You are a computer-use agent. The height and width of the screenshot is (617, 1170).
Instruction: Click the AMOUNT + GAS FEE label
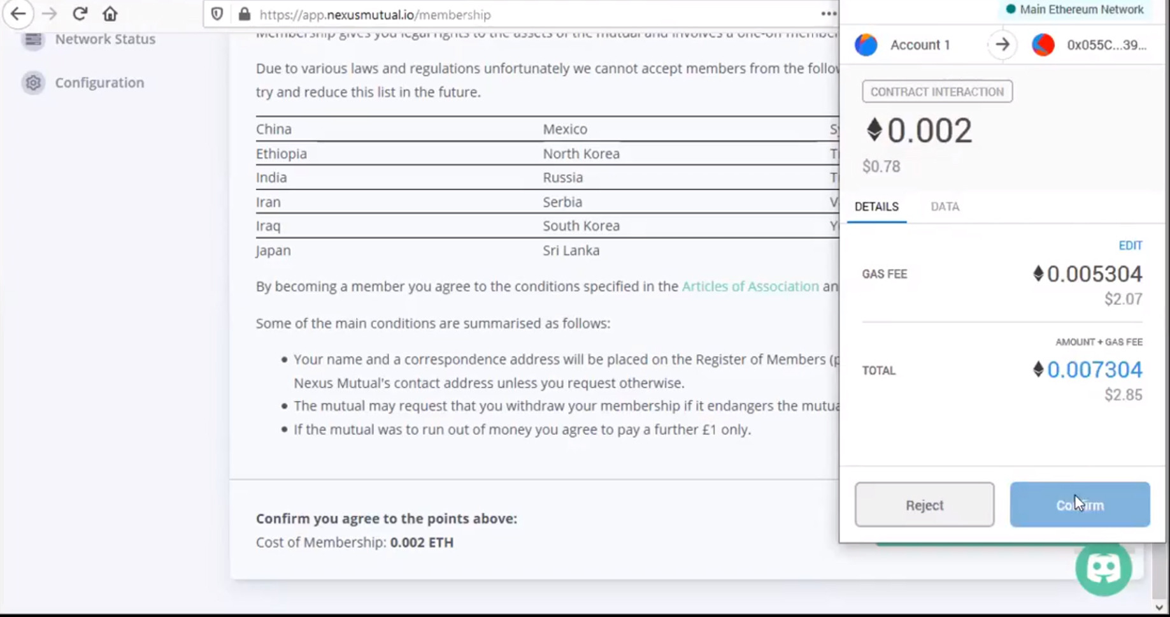(x=1099, y=342)
